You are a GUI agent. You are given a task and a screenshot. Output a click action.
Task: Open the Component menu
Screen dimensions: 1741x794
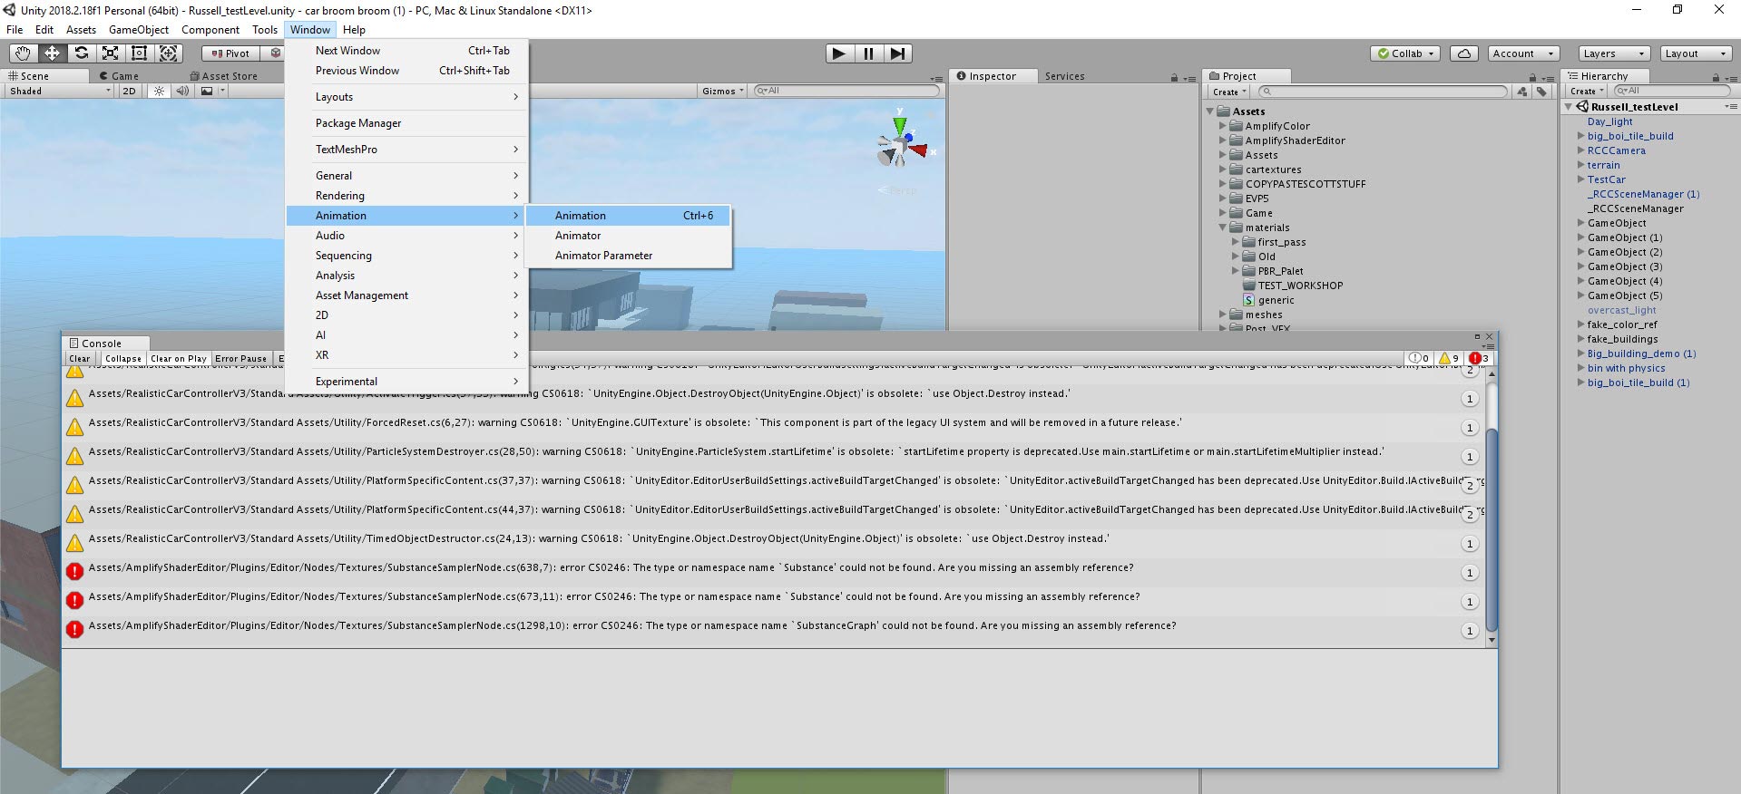(x=210, y=30)
